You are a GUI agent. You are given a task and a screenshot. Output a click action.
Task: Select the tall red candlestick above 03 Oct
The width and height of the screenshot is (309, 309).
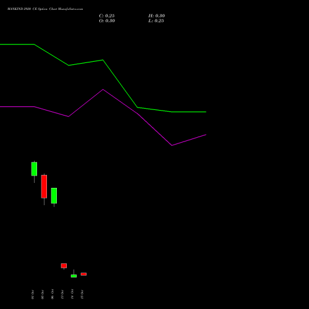[44, 187]
